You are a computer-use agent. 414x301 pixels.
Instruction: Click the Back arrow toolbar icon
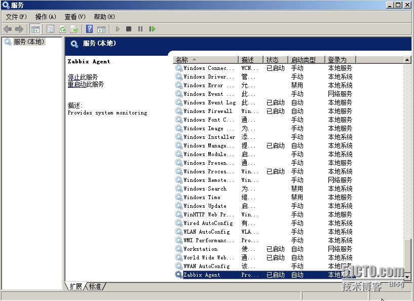(x=8, y=29)
